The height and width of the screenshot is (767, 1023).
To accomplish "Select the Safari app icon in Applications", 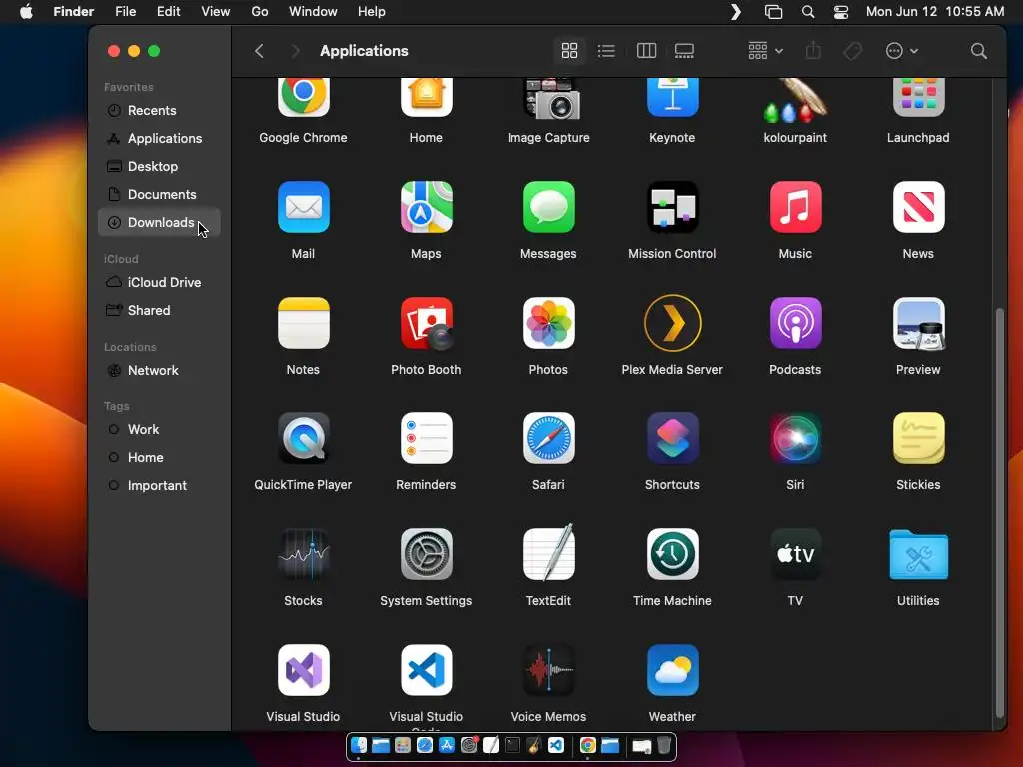I will tap(548, 438).
